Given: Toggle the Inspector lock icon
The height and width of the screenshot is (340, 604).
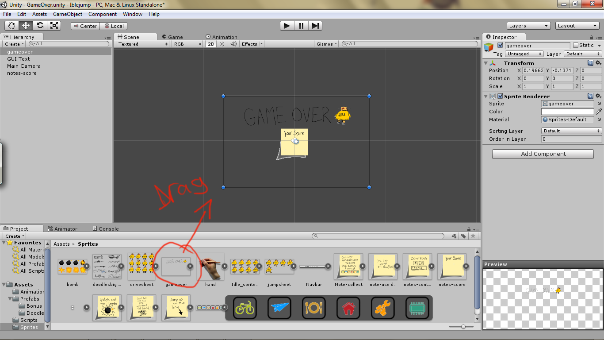Looking at the screenshot, I should point(592,38).
